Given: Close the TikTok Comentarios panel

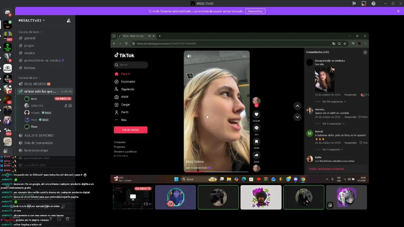Looking at the screenshot, I should pos(365,52).
